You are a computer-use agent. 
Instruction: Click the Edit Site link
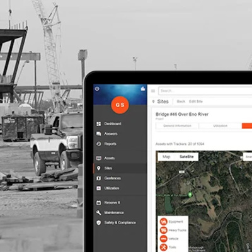196,101
